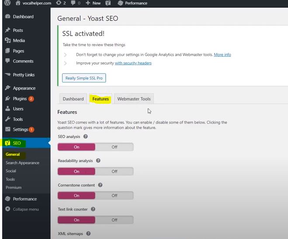Click the Performance label in admin bar
The width and height of the screenshot is (288, 239).
[136, 3]
